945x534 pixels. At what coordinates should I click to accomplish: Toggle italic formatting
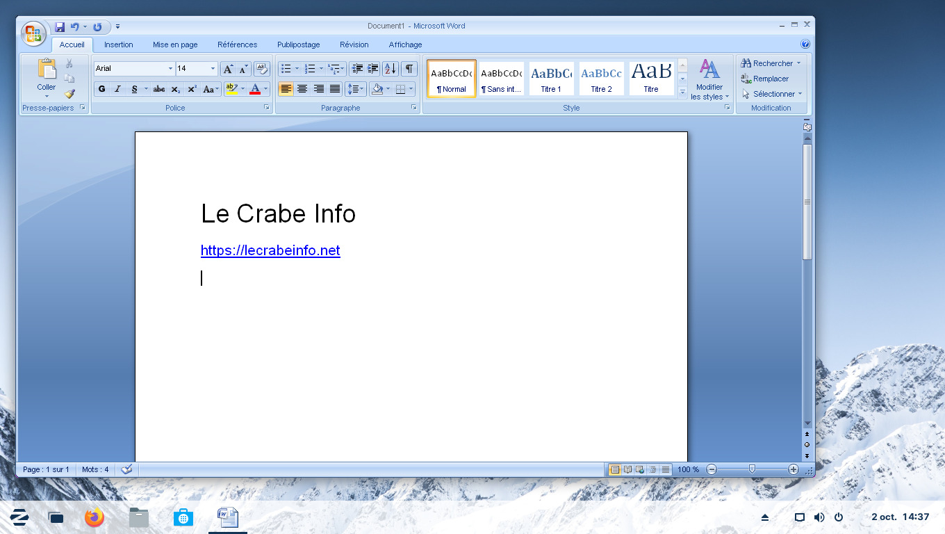[x=117, y=89]
